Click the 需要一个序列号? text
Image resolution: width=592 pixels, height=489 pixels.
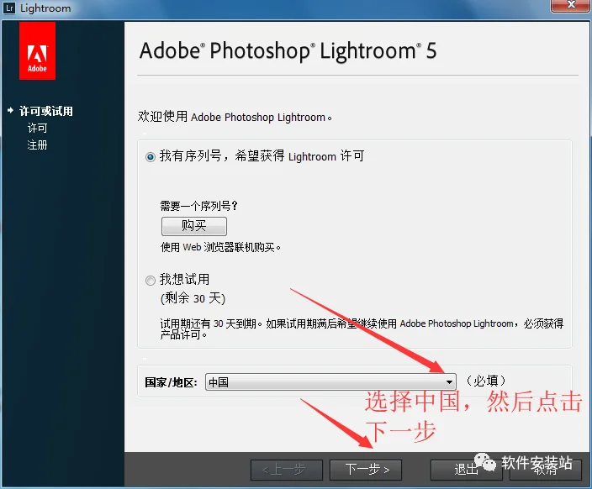click(x=199, y=206)
